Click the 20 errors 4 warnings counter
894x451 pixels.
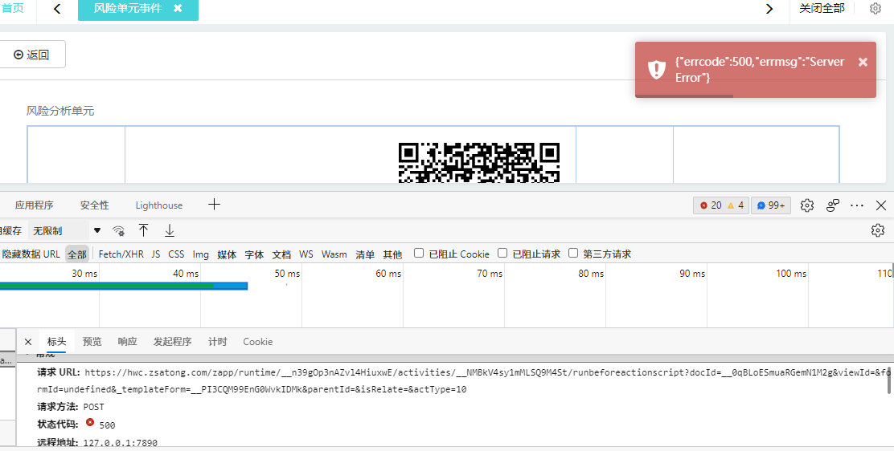(721, 205)
